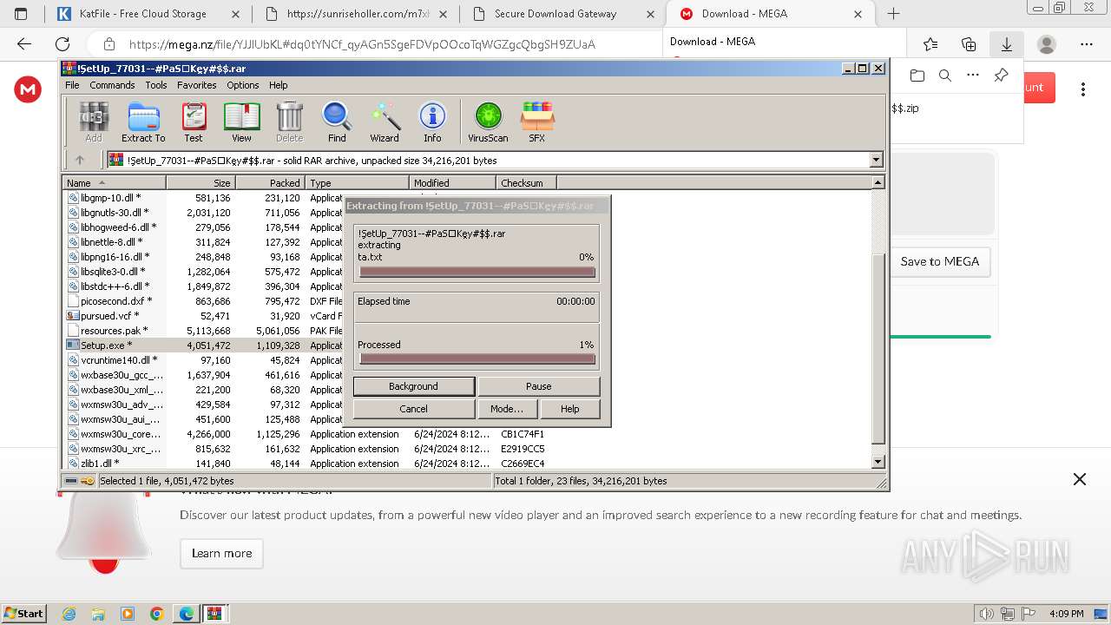Run the Test archive tool
Image resolution: width=1111 pixels, height=625 pixels.
point(194,122)
